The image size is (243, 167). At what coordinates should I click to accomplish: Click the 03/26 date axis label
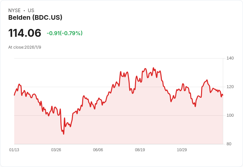click(56, 150)
